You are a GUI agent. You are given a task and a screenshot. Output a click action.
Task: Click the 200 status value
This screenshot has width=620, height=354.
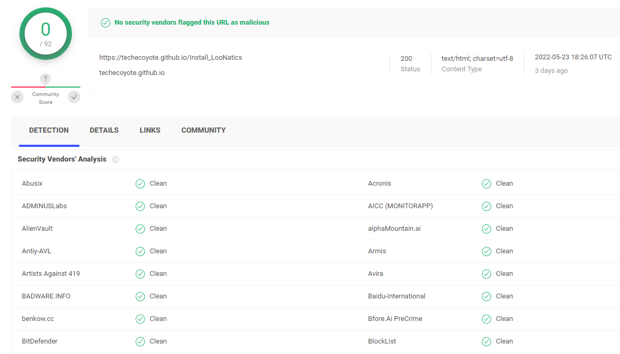pos(406,58)
